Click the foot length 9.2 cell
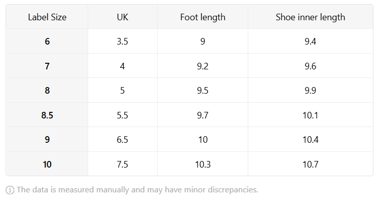Viewport: 379px width, 204px height. point(203,66)
